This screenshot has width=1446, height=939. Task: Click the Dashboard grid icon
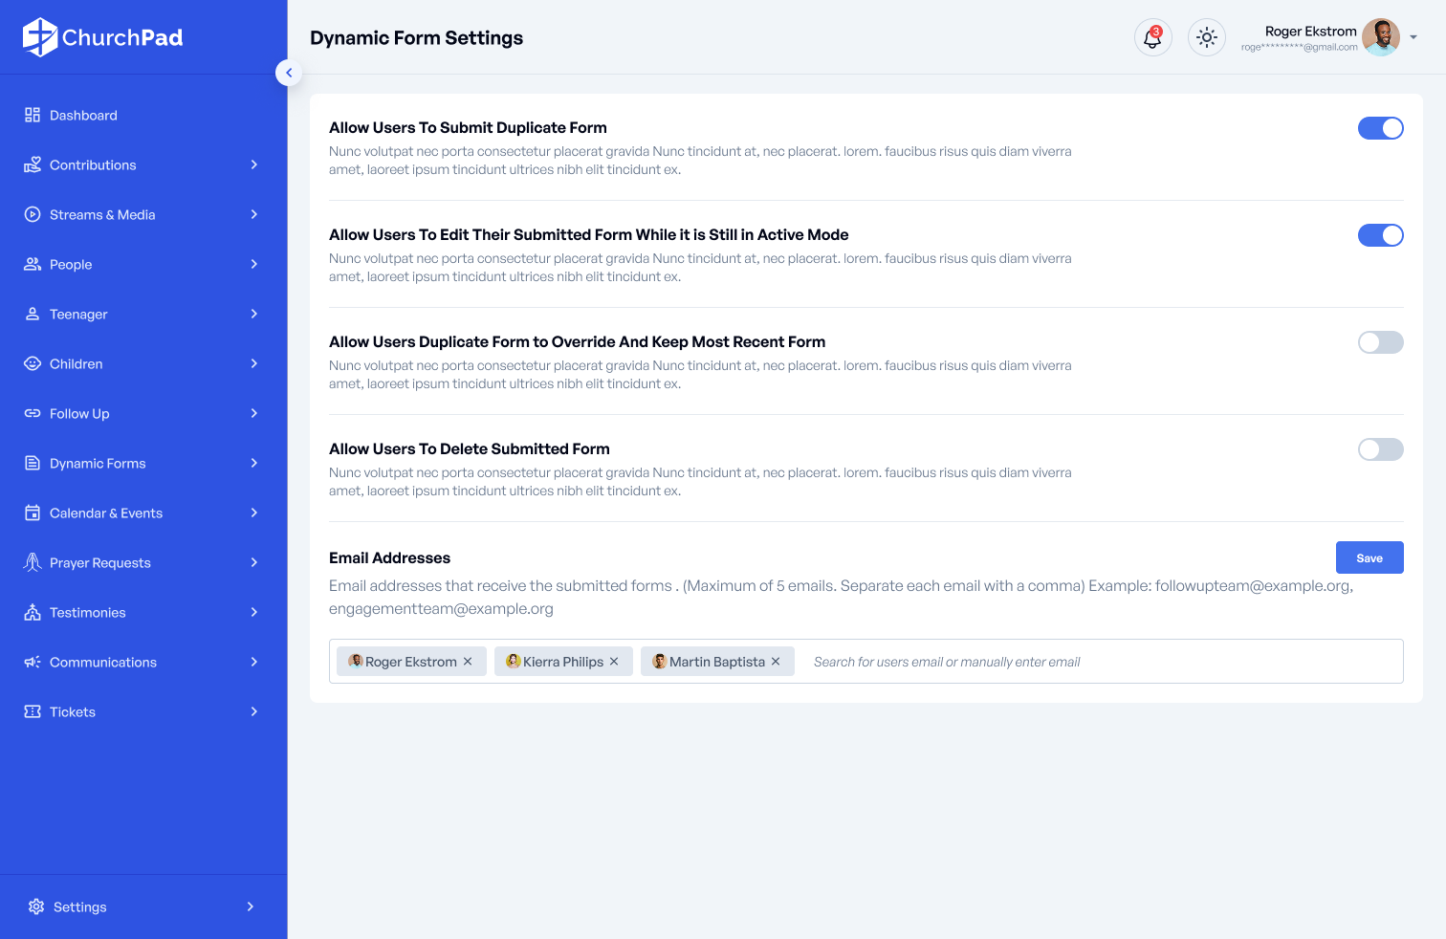(x=33, y=115)
